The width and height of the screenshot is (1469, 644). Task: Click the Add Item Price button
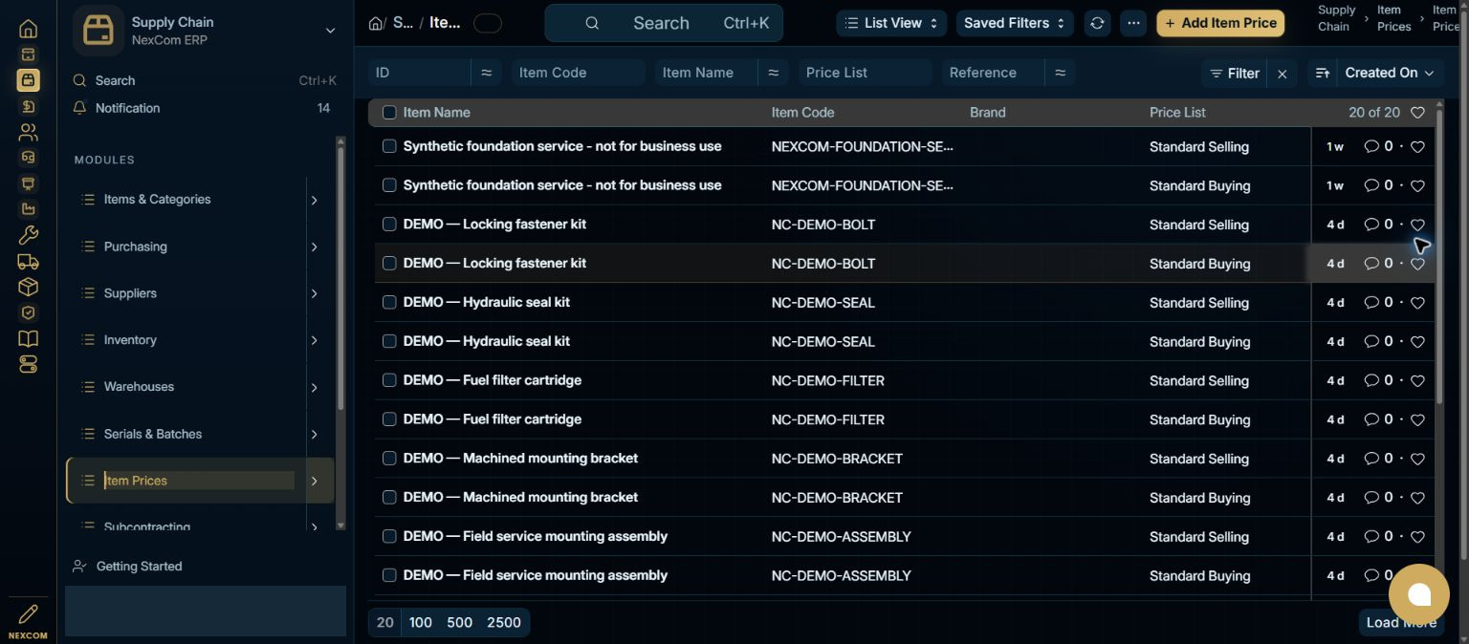[x=1220, y=23]
